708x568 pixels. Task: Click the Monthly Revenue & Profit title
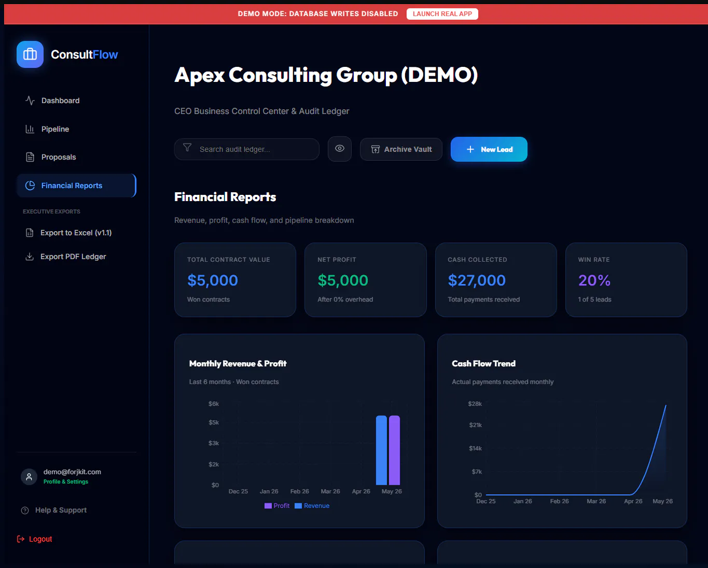238,364
